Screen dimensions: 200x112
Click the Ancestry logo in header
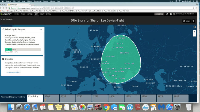6,14
